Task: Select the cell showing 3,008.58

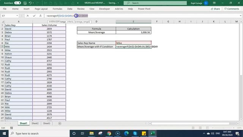Action: [133, 32]
